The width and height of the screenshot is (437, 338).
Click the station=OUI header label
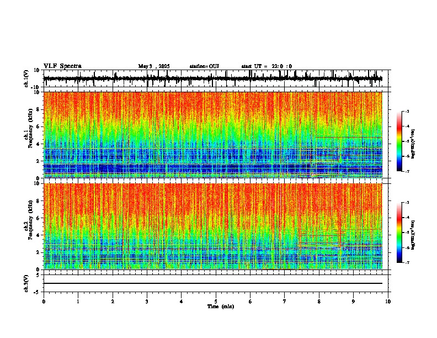click(204, 66)
